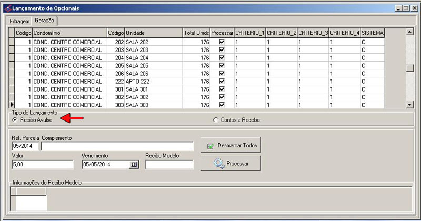The image size is (421, 221).
Task: Click the Recibo Modelo input field
Action: click(x=169, y=165)
